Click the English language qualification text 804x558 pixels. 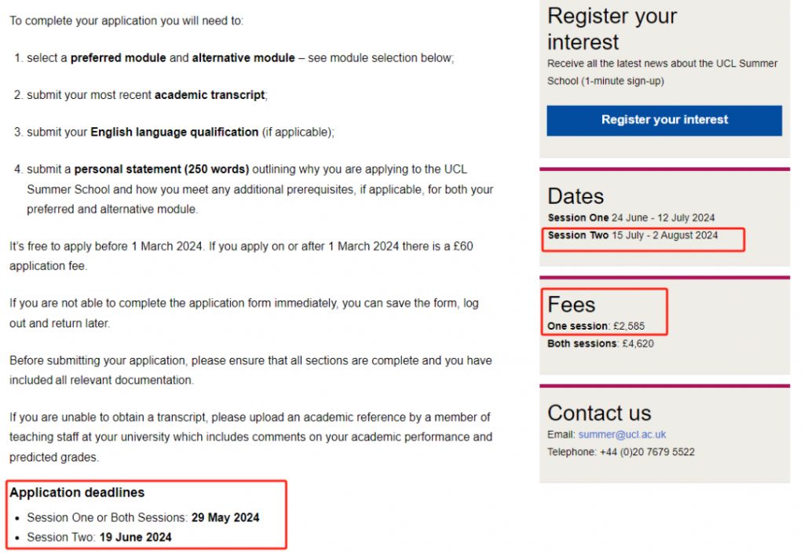(x=174, y=132)
